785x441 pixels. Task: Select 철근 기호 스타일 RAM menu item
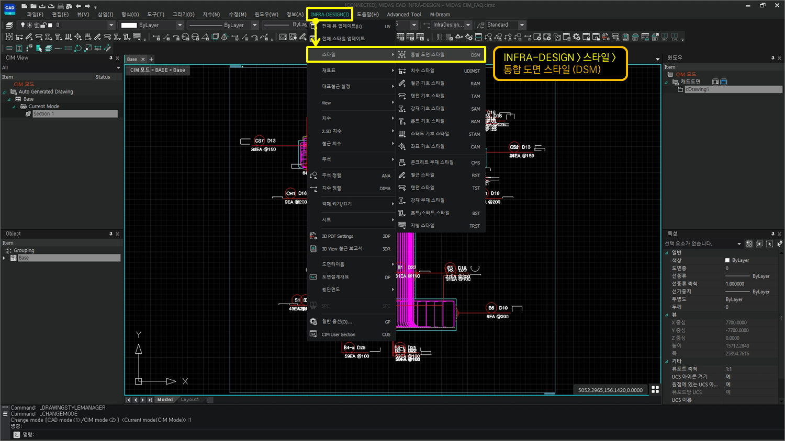(x=440, y=83)
